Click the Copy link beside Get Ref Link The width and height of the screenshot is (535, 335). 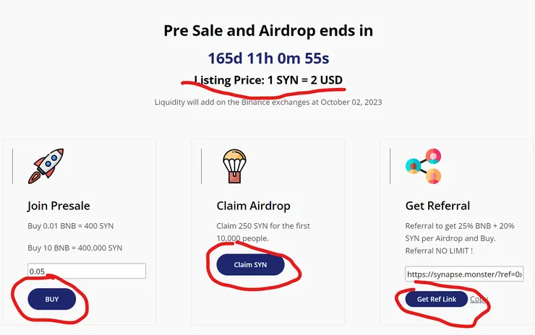click(x=479, y=300)
